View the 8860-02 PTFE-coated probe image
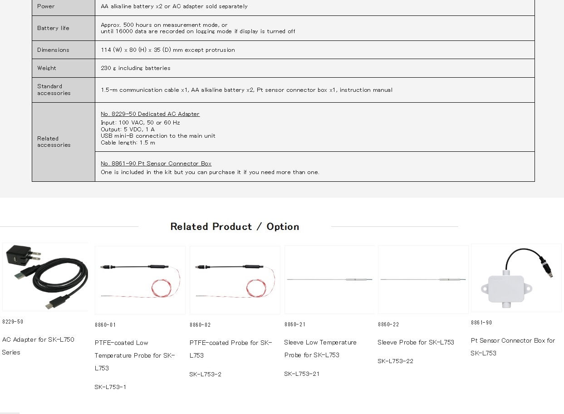564x414 pixels. tap(235, 280)
